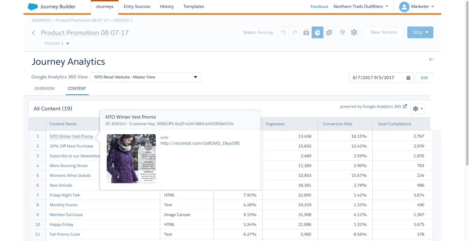Open the ntoretail.com URL in popover
469x241 pixels.
(x=200, y=143)
